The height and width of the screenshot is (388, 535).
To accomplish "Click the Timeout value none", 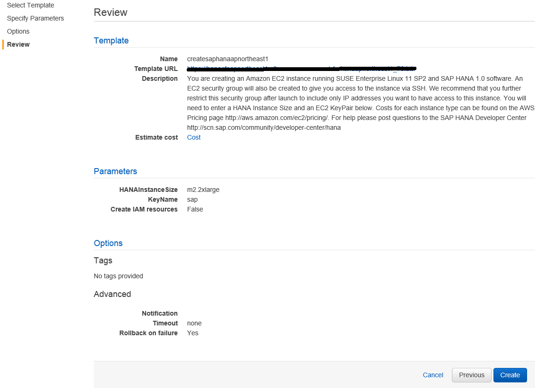I will (x=194, y=323).
